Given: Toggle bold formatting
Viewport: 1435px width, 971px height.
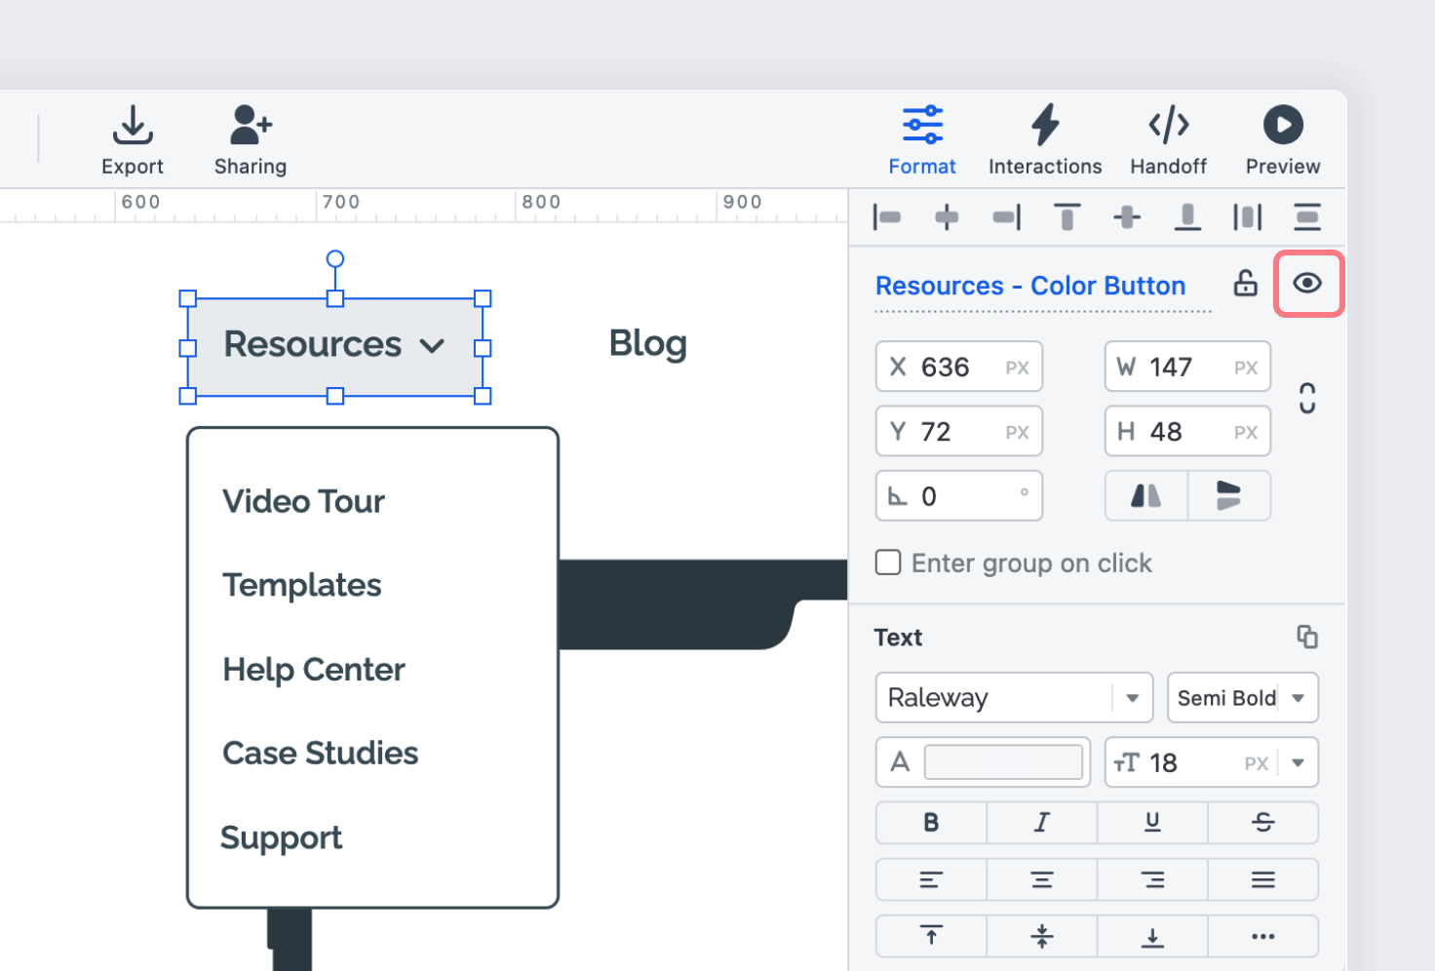Looking at the screenshot, I should click(931, 823).
